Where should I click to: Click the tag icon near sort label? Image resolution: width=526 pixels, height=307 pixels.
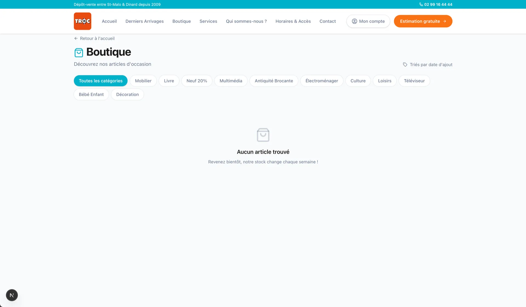point(405,64)
